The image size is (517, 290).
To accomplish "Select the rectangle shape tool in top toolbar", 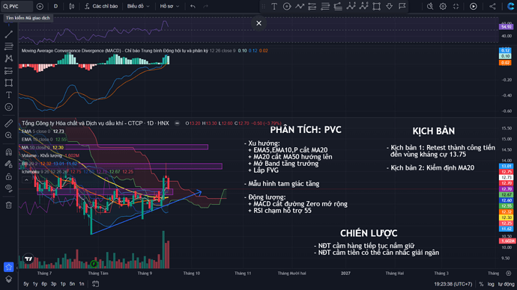I will click(377, 6).
